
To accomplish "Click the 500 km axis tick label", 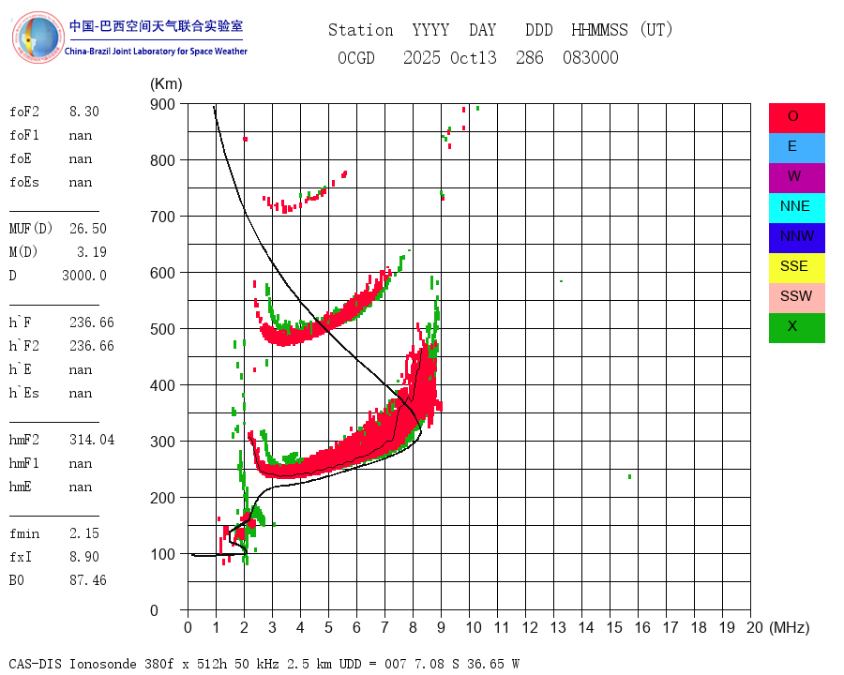I will (x=162, y=329).
